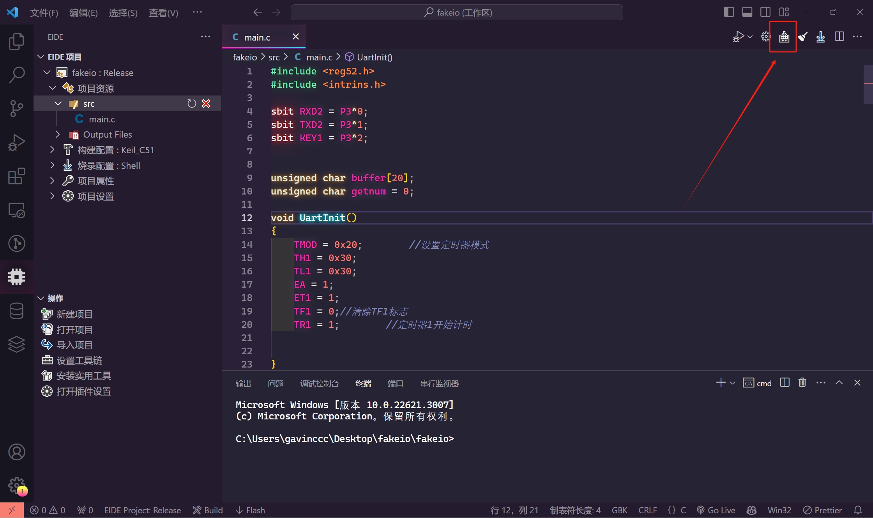Toggle bottom panel visibility
The height and width of the screenshot is (518, 873).
[x=747, y=12]
